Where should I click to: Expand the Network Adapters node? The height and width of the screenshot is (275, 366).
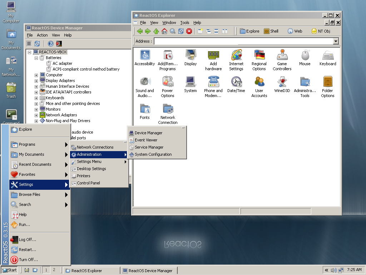[36, 115]
